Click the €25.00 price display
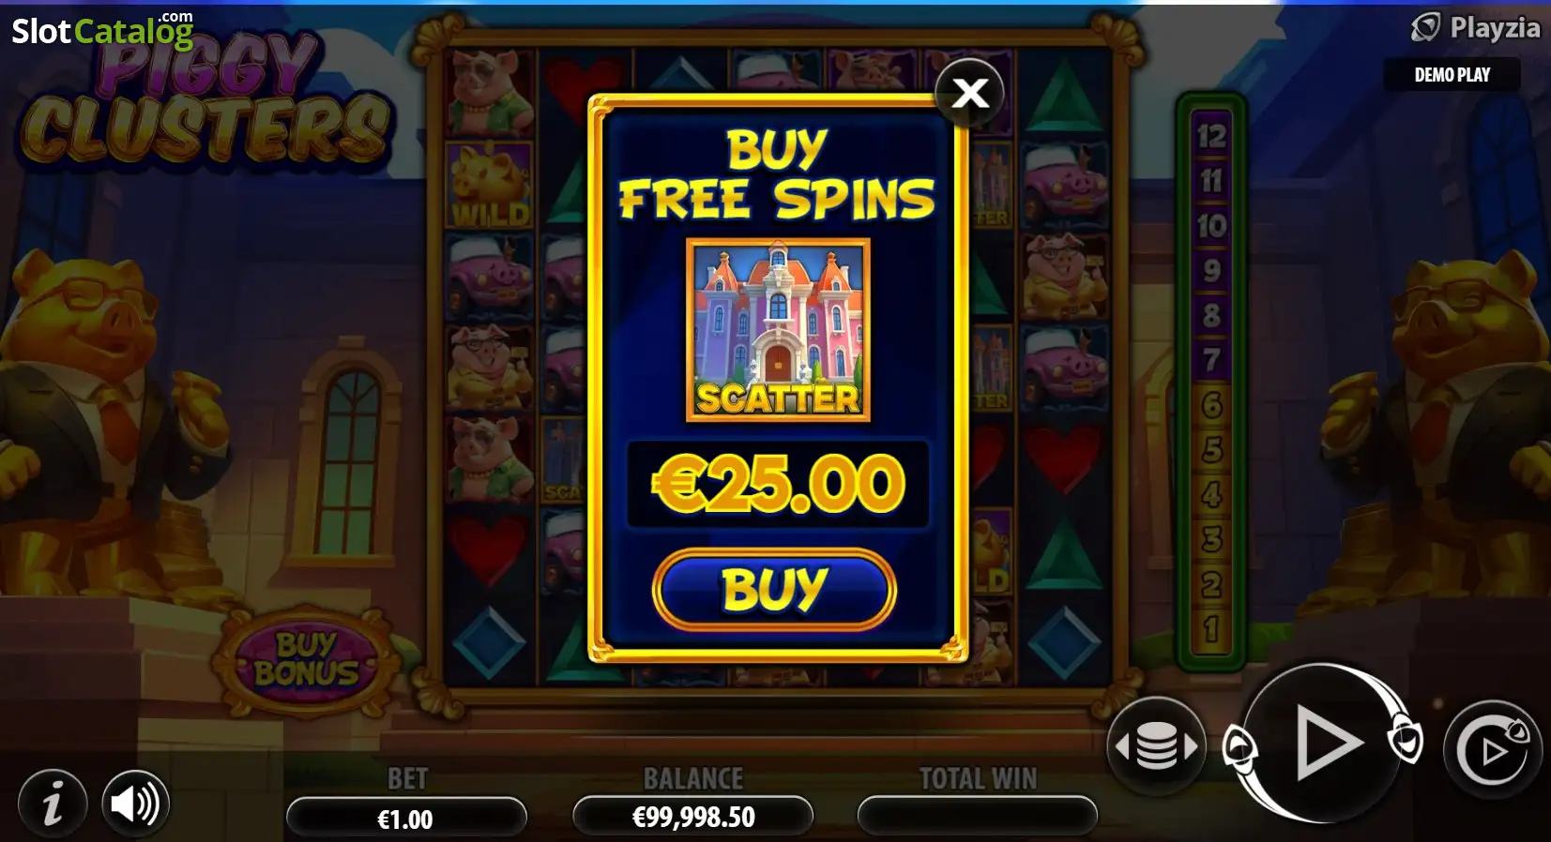The image size is (1551, 842). [778, 485]
